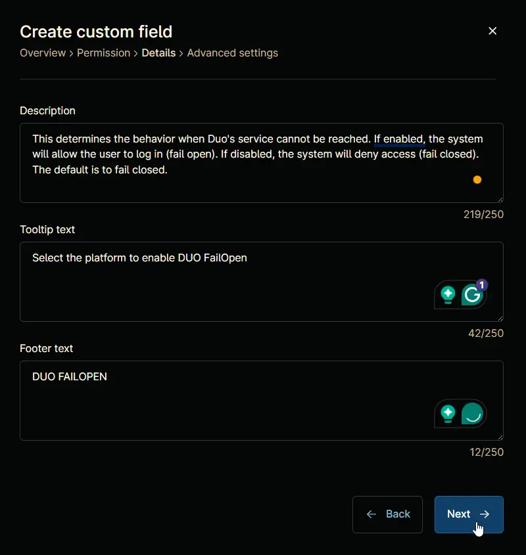Screen dimensions: 526x555
Task: Go to Permission breadcrumb step
Action: click(x=103, y=53)
